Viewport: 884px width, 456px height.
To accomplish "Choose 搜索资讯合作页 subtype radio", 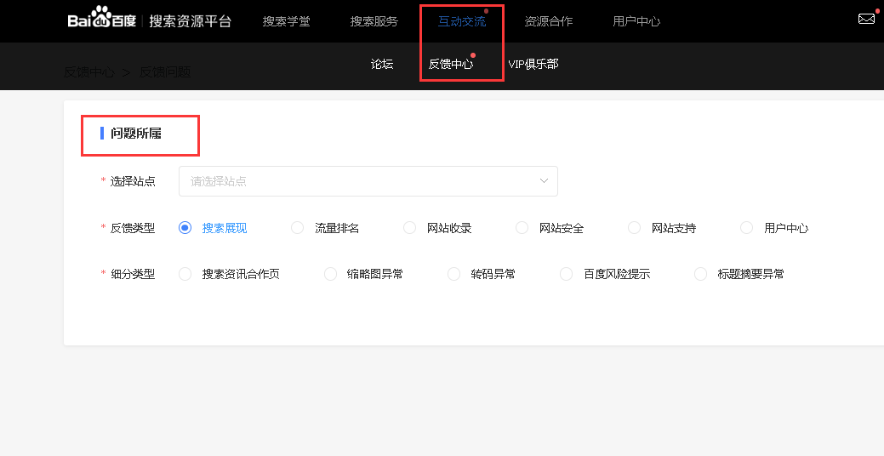I will coord(185,274).
